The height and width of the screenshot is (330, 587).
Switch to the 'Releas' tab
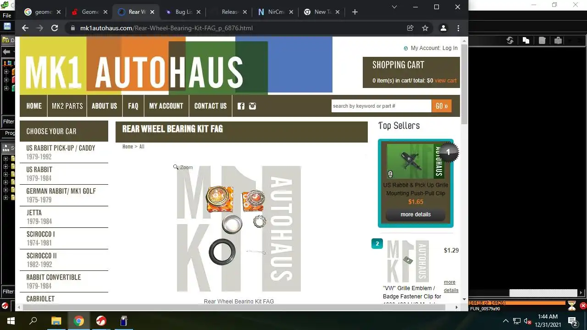click(x=229, y=12)
